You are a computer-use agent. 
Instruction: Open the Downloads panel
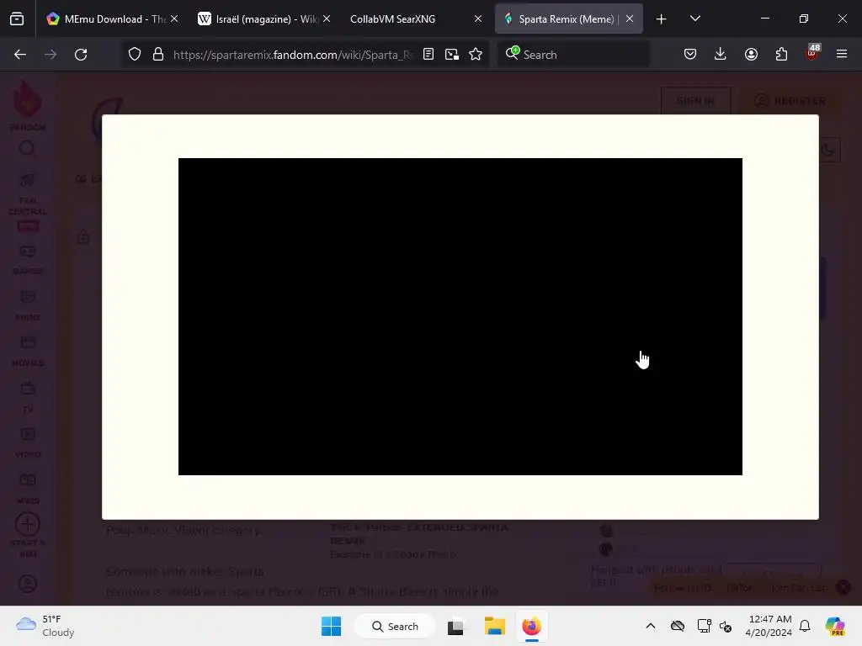point(721,54)
